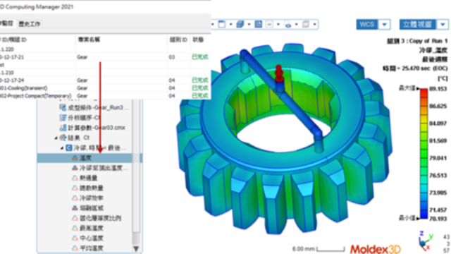Viewport: 451px width, 254px height.
Task: Click the eye visibility icon in toolbar
Action: tap(288, 25)
